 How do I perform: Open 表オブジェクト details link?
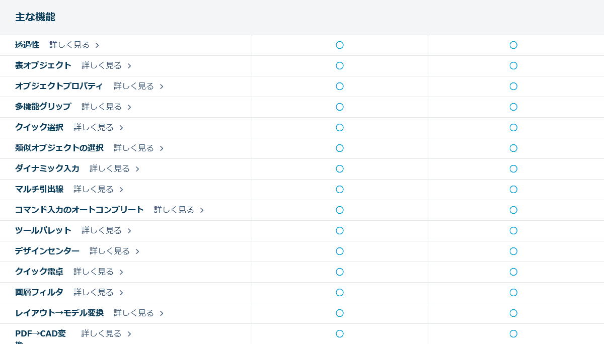(102, 66)
